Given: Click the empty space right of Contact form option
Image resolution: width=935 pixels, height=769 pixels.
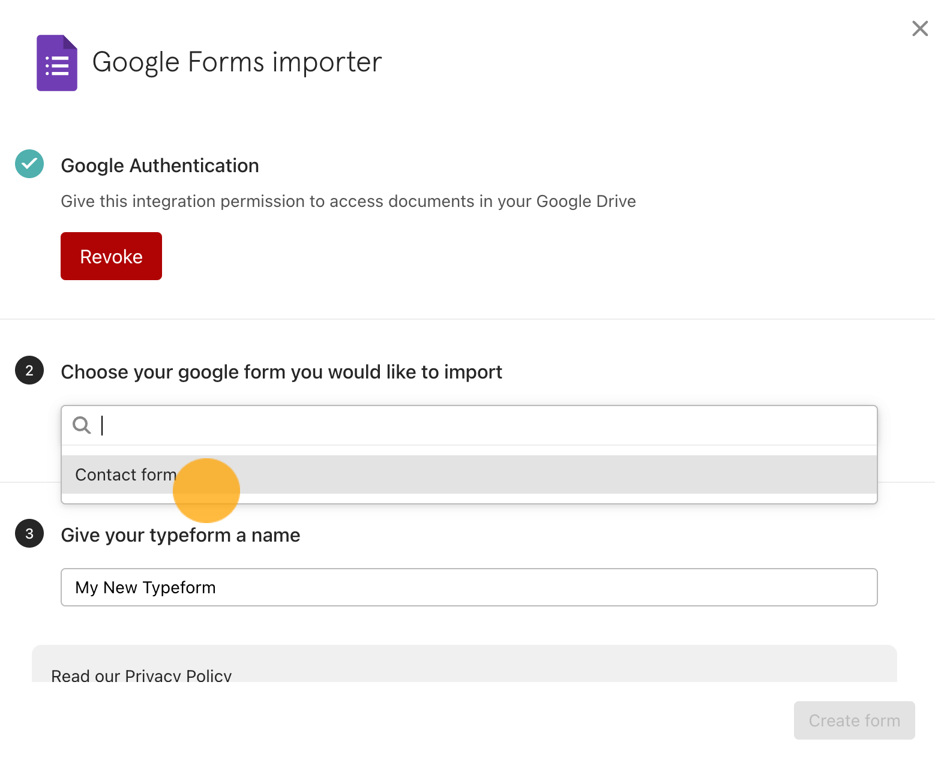Looking at the screenshot, I should point(540,474).
